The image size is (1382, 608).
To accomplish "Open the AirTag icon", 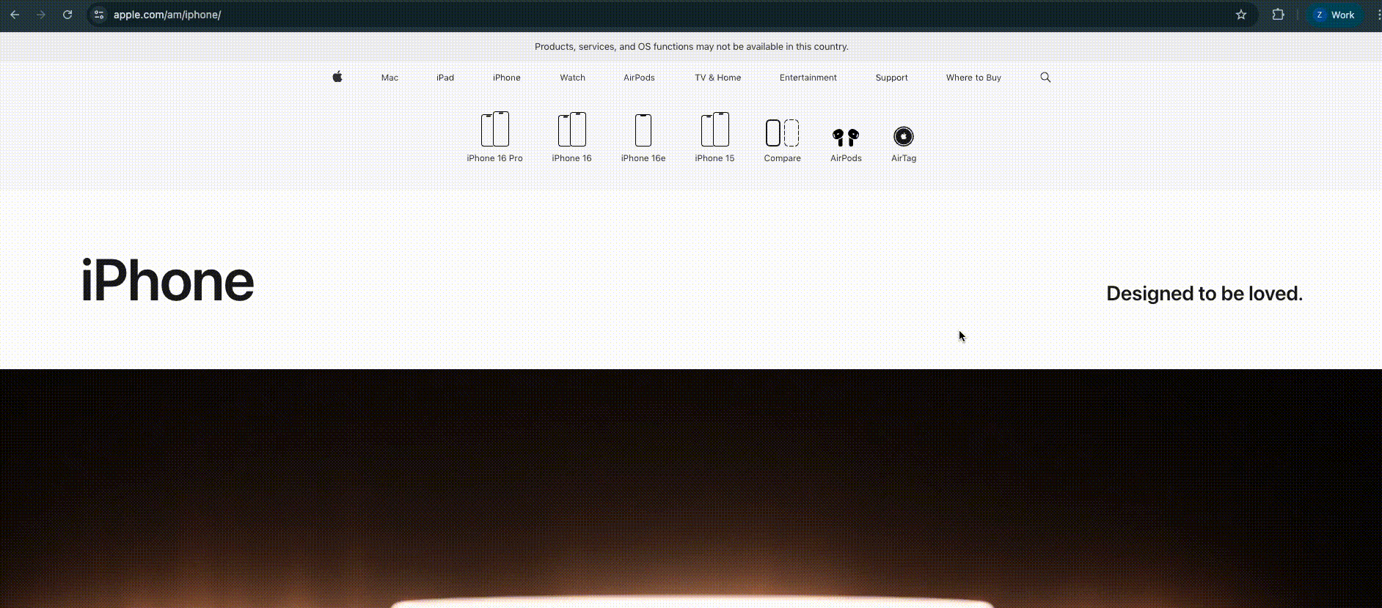I will tap(904, 137).
